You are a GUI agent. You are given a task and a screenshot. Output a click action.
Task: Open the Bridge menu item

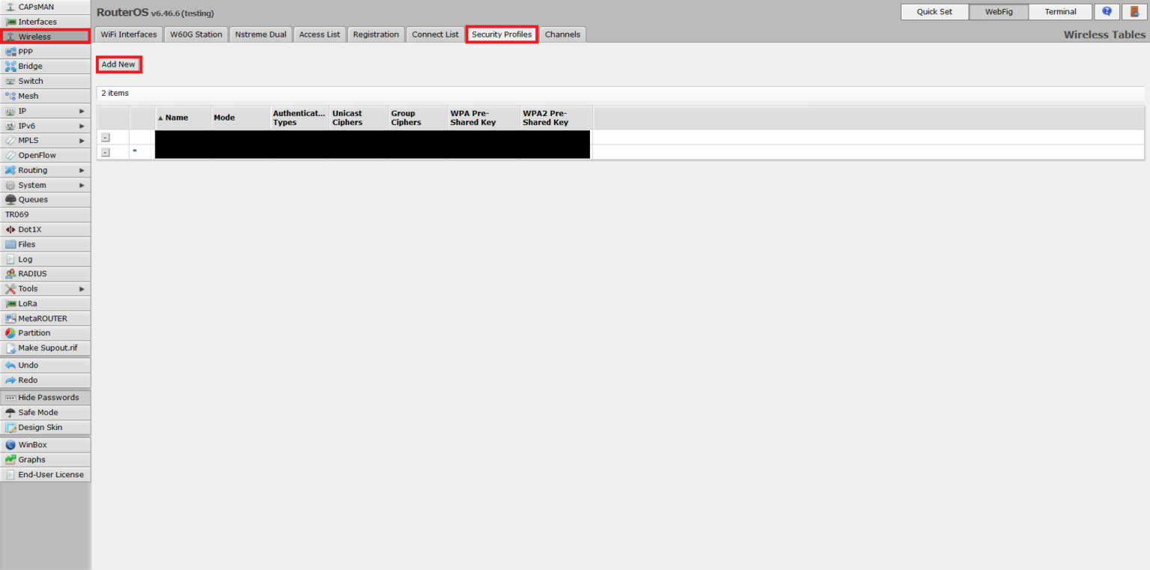pyautogui.click(x=30, y=67)
